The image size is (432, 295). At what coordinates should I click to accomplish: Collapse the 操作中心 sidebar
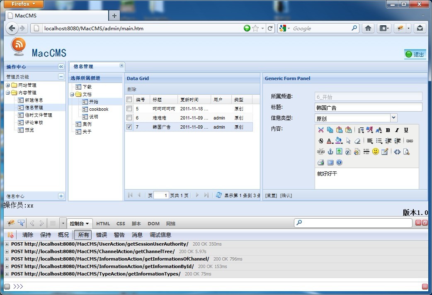click(x=61, y=66)
